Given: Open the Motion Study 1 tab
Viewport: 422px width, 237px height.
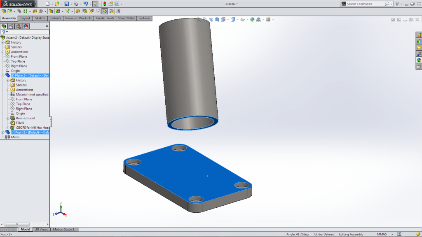Looking at the screenshot, I should click(x=63, y=229).
